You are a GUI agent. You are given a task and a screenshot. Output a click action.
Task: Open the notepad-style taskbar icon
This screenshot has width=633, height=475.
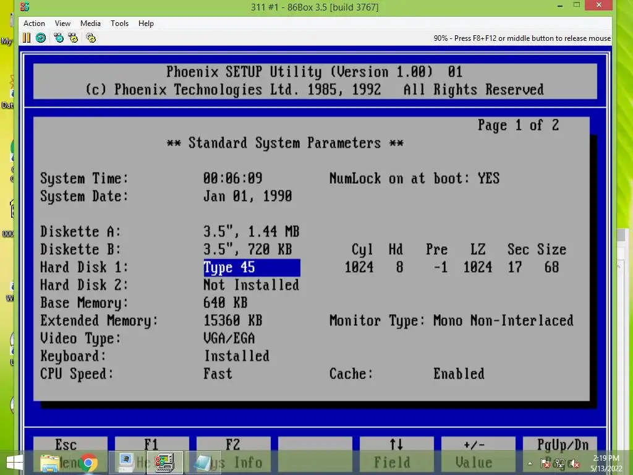pos(203,463)
